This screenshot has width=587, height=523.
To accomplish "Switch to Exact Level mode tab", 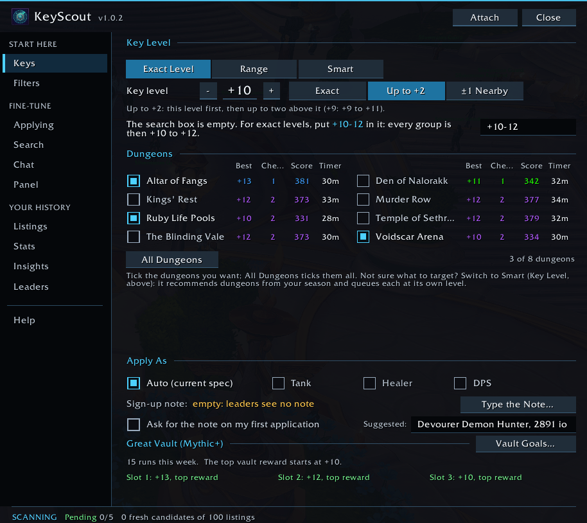I will click(168, 69).
